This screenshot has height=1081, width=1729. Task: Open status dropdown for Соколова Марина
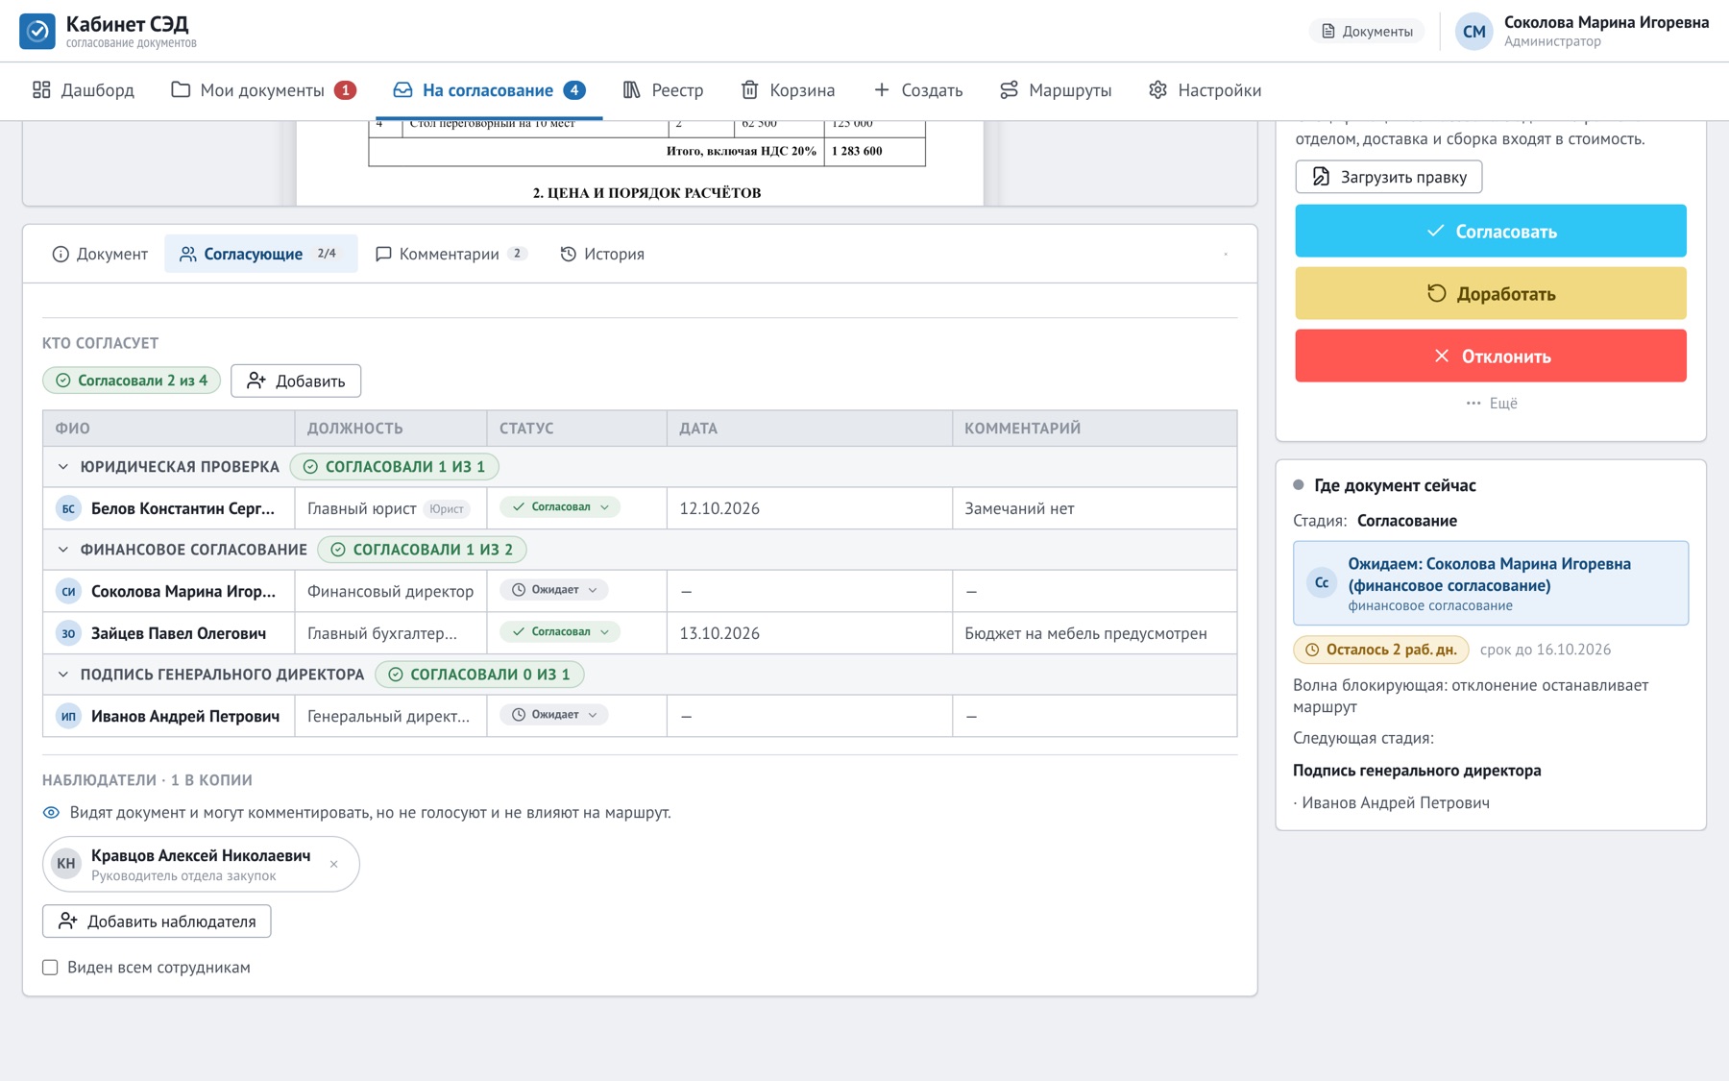(554, 590)
